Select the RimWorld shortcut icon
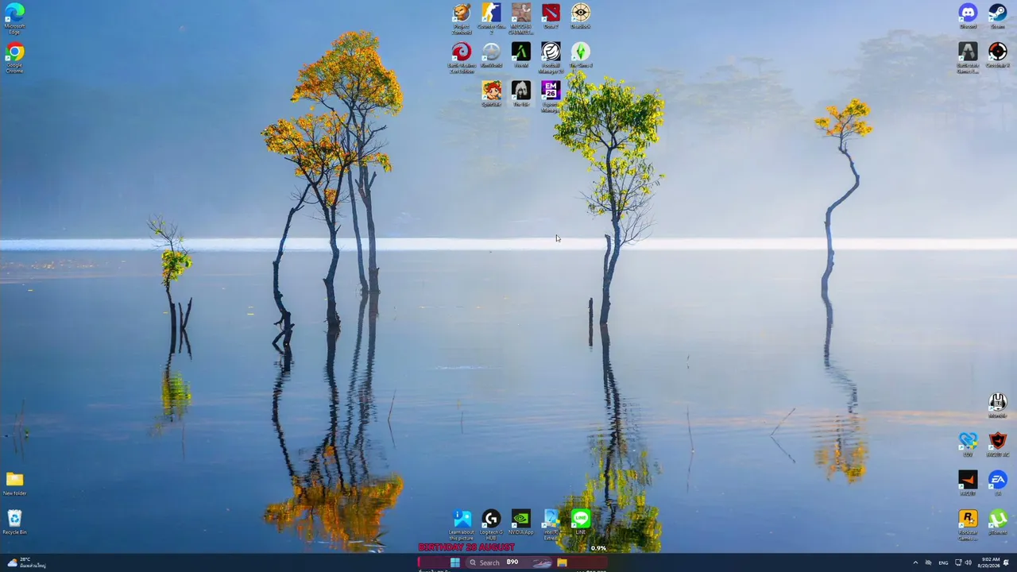 pos(491,55)
